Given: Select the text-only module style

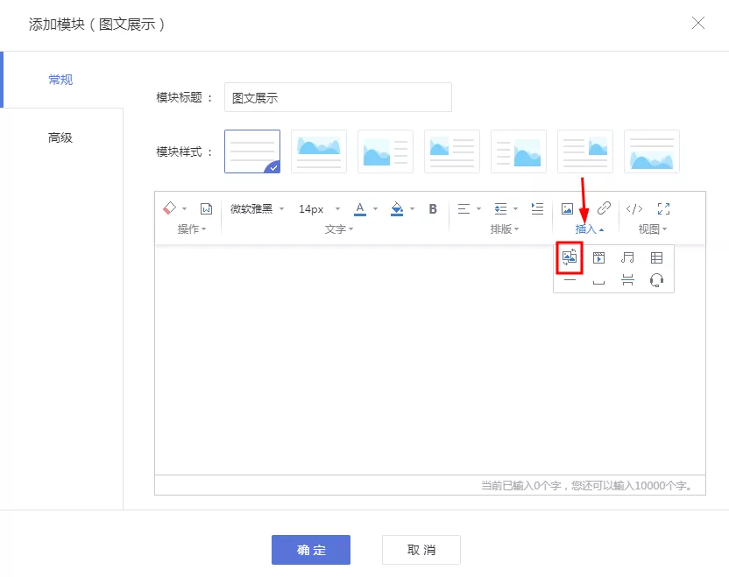Looking at the screenshot, I should click(x=252, y=151).
